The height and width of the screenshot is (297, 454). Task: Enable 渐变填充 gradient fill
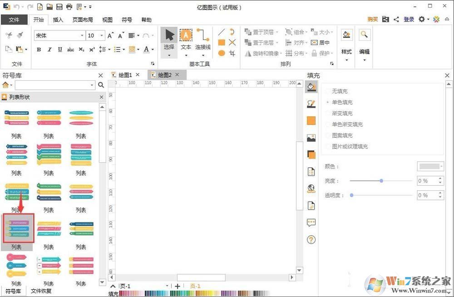pos(340,113)
